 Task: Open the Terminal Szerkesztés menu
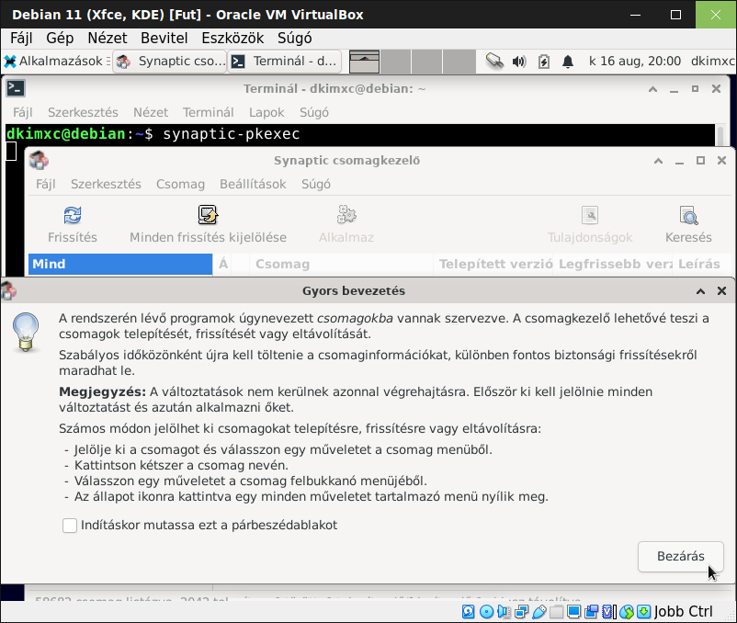coord(83,112)
